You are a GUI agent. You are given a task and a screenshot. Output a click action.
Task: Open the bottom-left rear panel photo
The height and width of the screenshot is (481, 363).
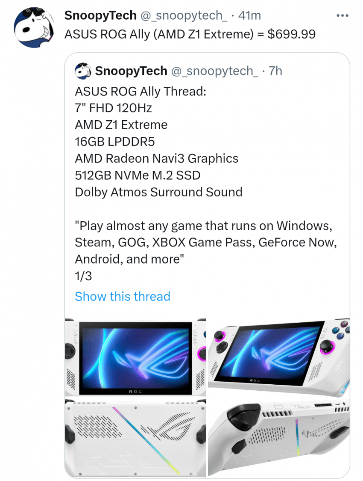coord(135,437)
